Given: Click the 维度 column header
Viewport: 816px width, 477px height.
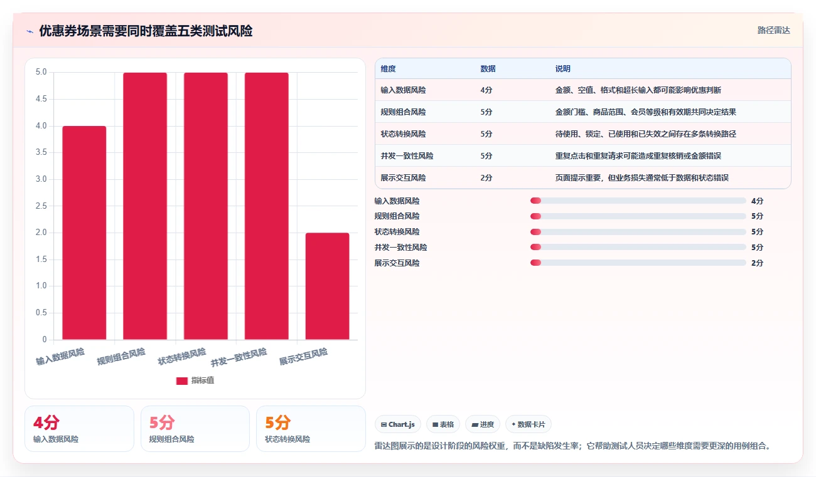Looking at the screenshot, I should tap(389, 69).
